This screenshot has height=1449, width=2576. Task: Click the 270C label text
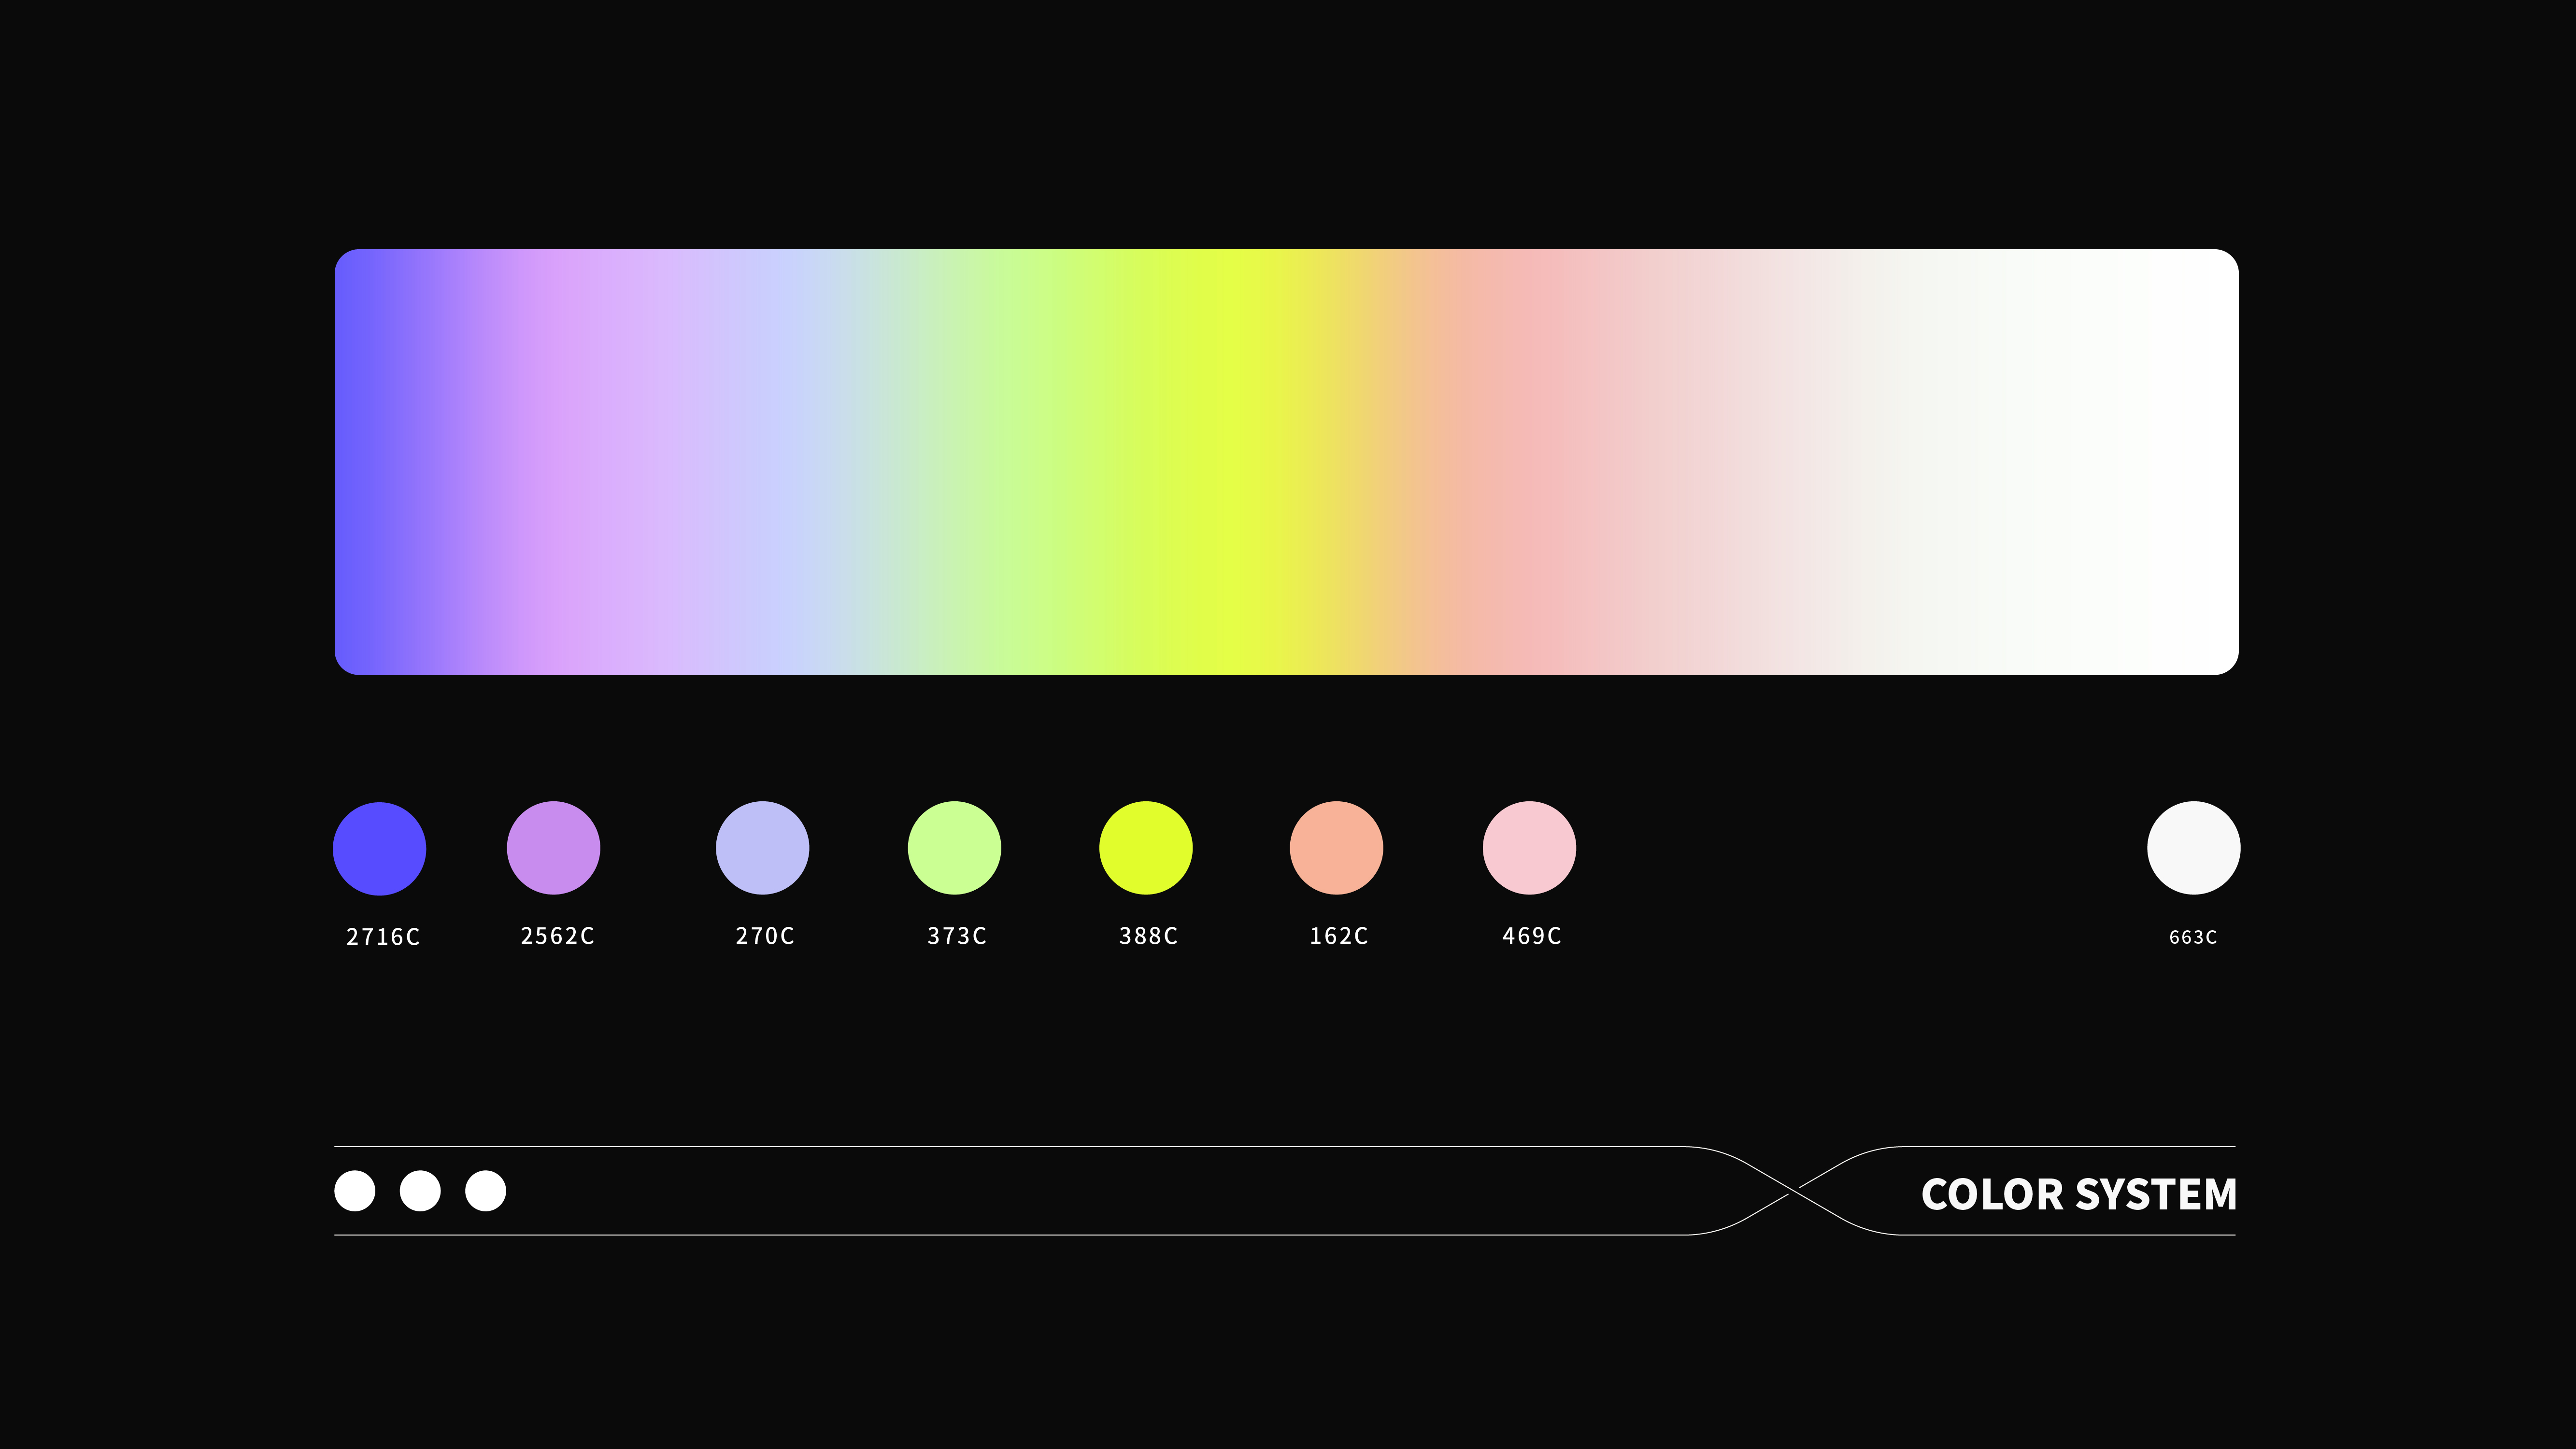point(765,936)
